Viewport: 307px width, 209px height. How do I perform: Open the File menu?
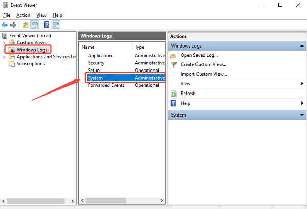7,15
